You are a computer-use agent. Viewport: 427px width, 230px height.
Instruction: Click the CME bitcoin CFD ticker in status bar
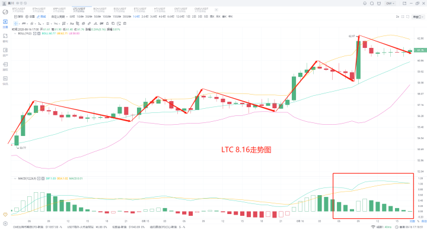pos(37,226)
